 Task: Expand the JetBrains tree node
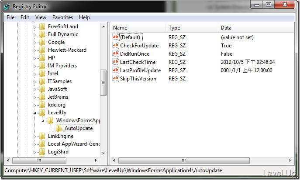(34, 97)
